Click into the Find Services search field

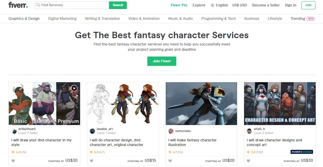[x=72, y=5]
